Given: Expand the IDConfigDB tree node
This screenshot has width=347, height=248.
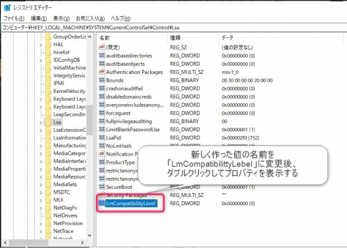Looking at the screenshot, I should point(41,60).
